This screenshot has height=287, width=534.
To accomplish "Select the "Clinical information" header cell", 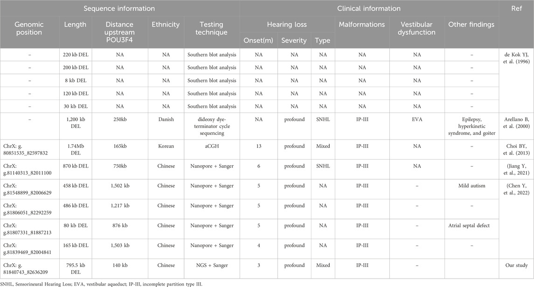I will [369, 8].
